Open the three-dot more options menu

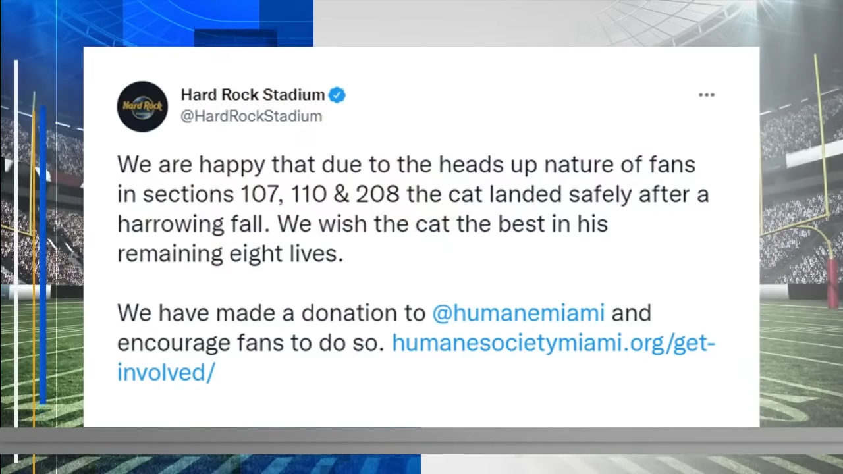[x=707, y=95]
